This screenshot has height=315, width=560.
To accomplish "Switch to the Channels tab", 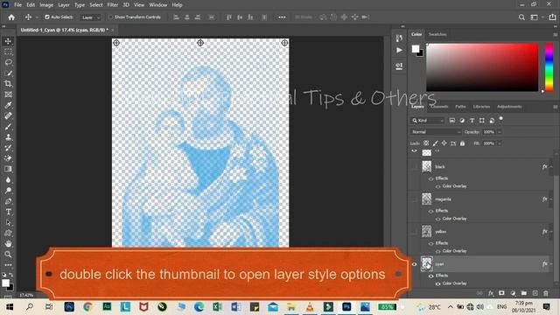I will click(x=439, y=107).
